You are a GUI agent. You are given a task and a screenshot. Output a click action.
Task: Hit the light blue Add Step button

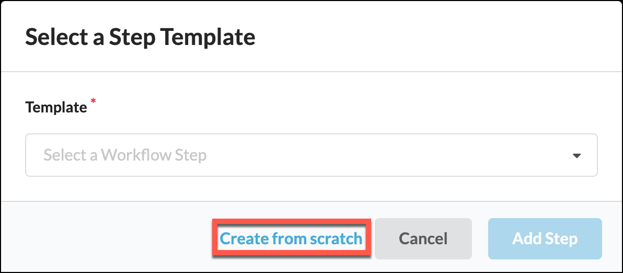(x=545, y=239)
